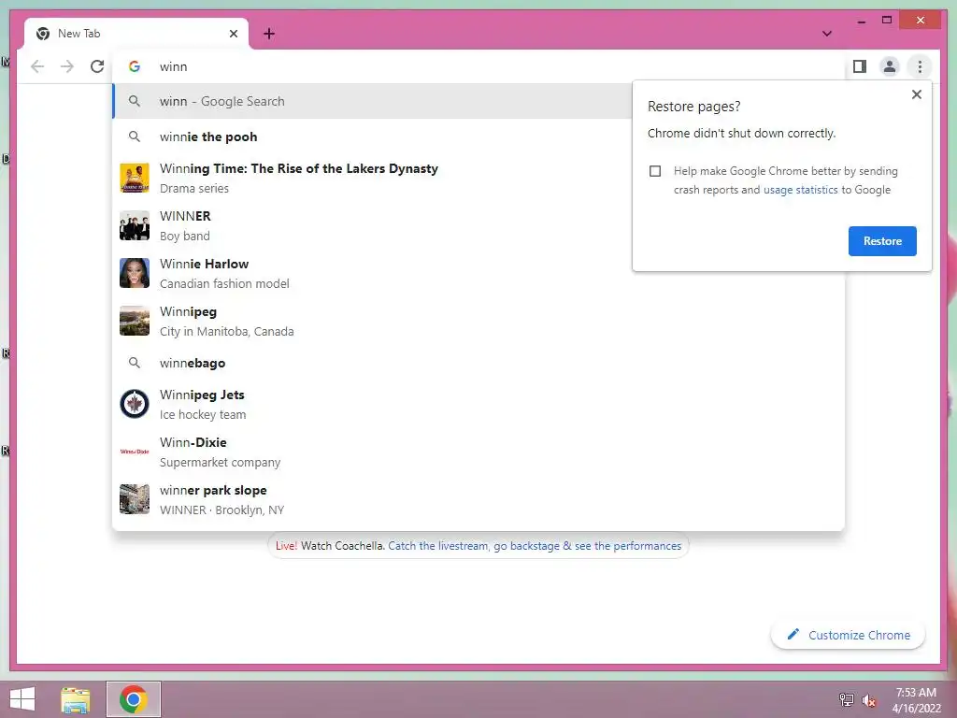Minimize the Chrome window
This screenshot has width=957, height=718.
point(861,21)
